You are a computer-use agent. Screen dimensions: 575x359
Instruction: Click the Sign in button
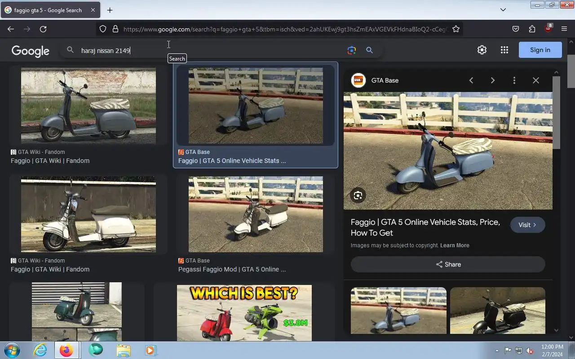[x=540, y=50]
